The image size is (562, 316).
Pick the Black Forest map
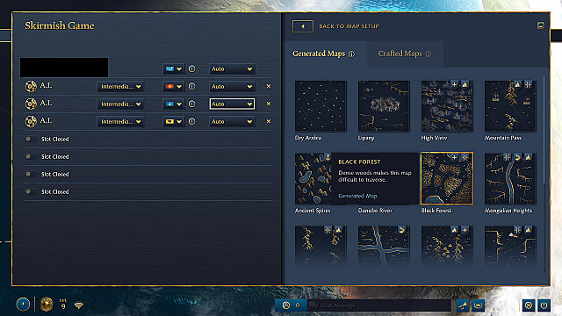point(447,178)
